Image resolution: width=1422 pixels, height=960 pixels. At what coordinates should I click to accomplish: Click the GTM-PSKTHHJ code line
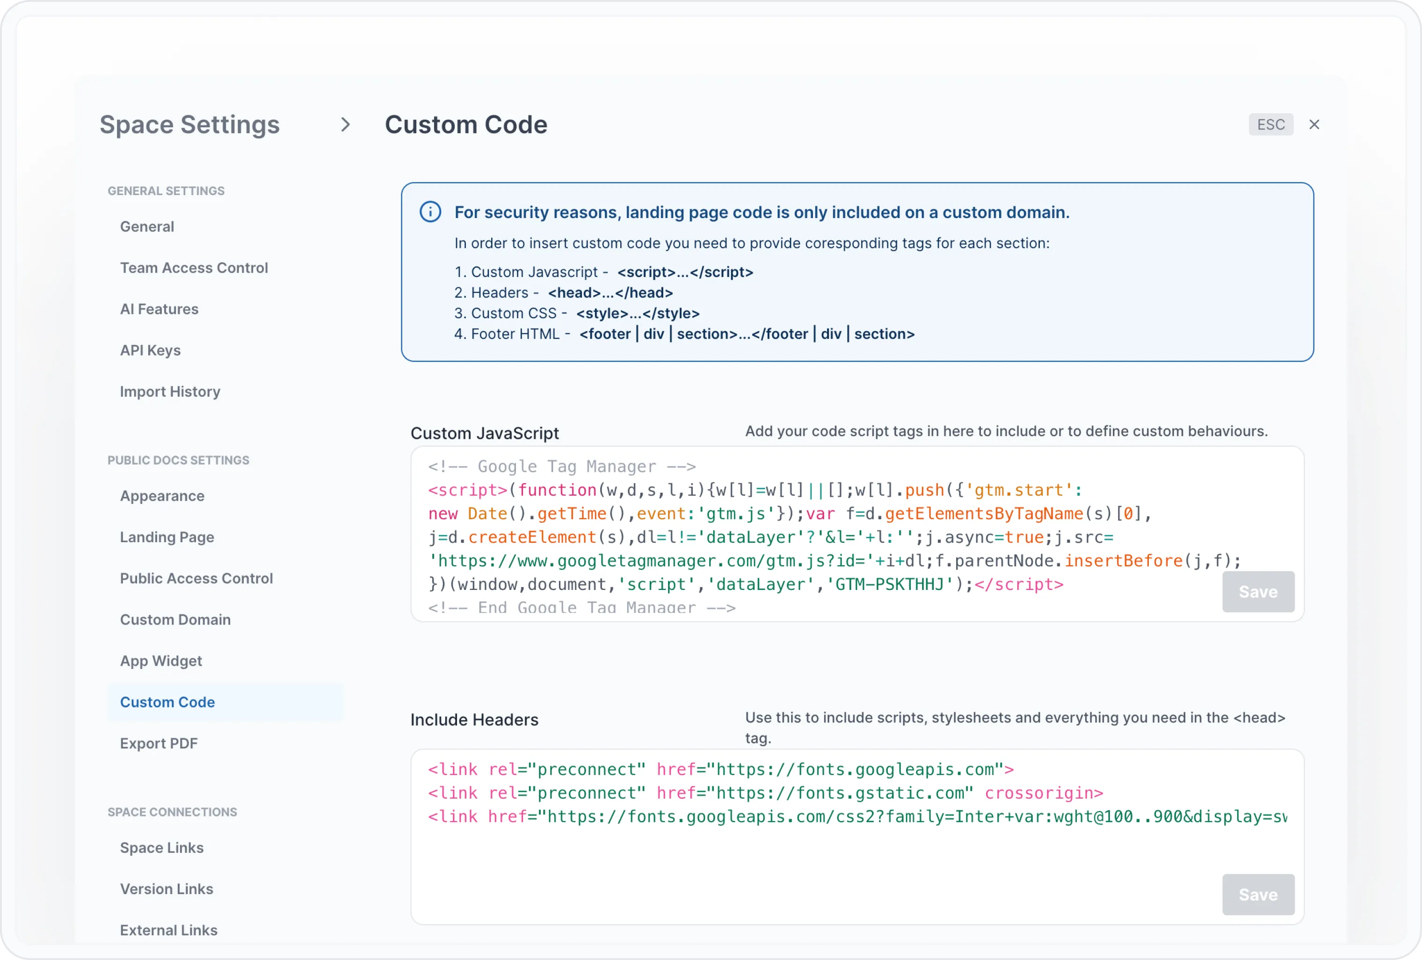click(x=746, y=585)
